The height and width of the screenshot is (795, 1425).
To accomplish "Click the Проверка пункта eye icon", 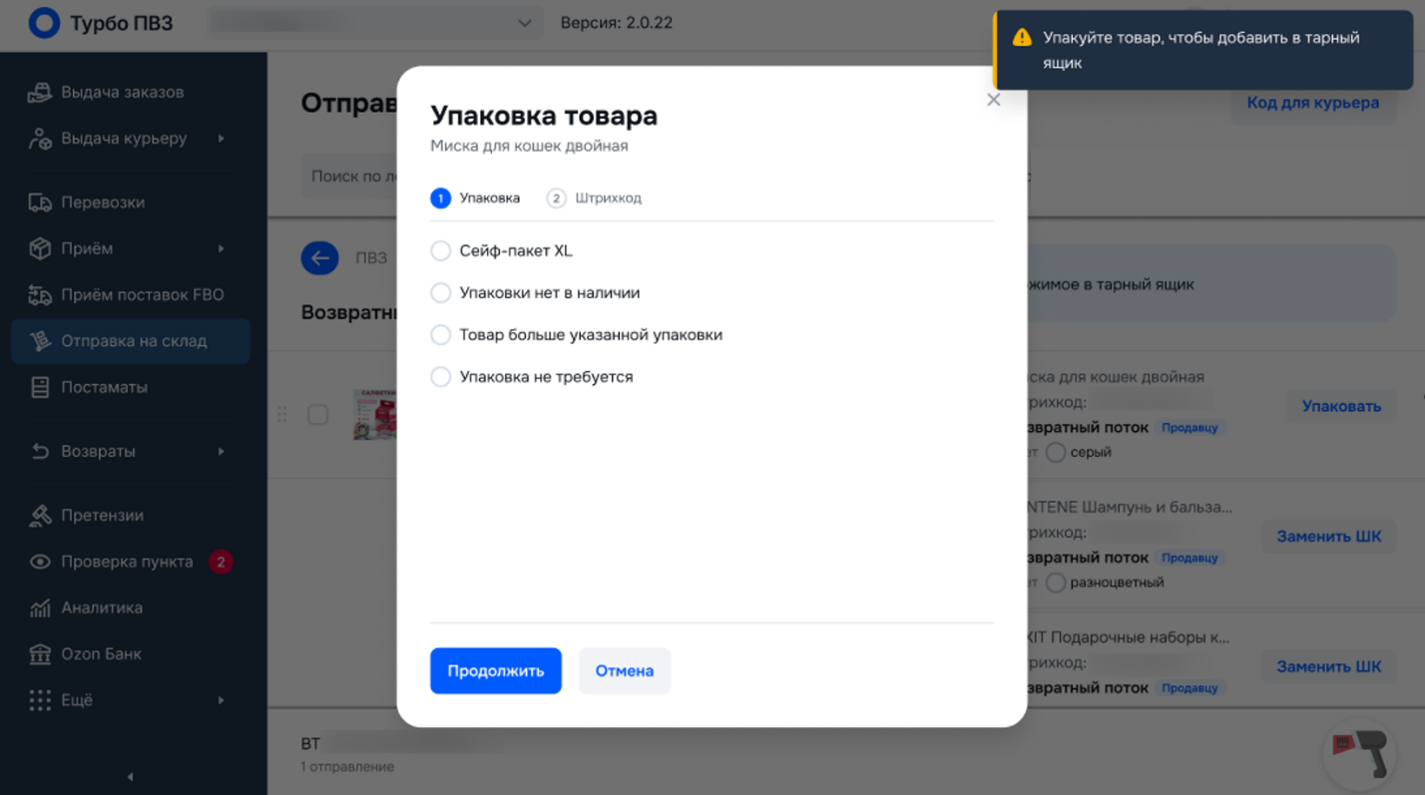I will click(40, 562).
